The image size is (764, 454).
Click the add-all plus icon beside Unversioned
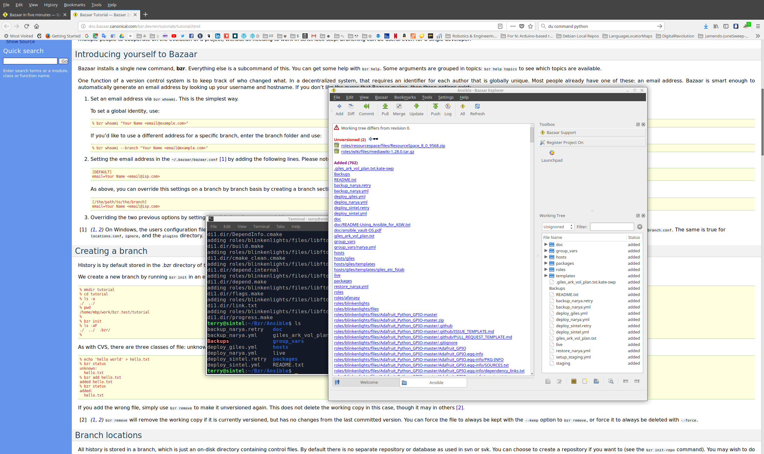click(x=371, y=139)
